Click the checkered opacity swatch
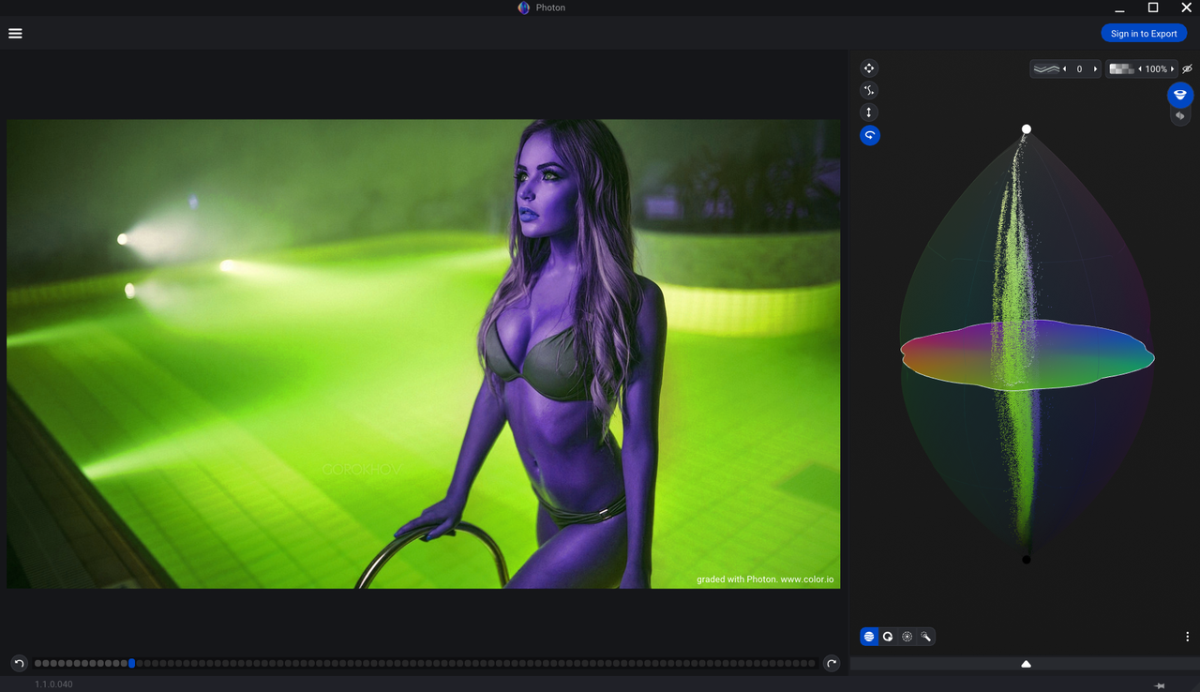This screenshot has width=1200, height=692. point(1121,69)
